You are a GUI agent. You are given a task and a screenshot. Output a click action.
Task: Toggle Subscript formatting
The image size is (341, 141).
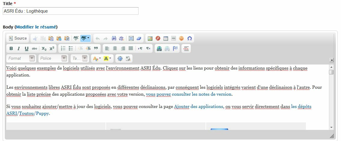(x=44, y=49)
